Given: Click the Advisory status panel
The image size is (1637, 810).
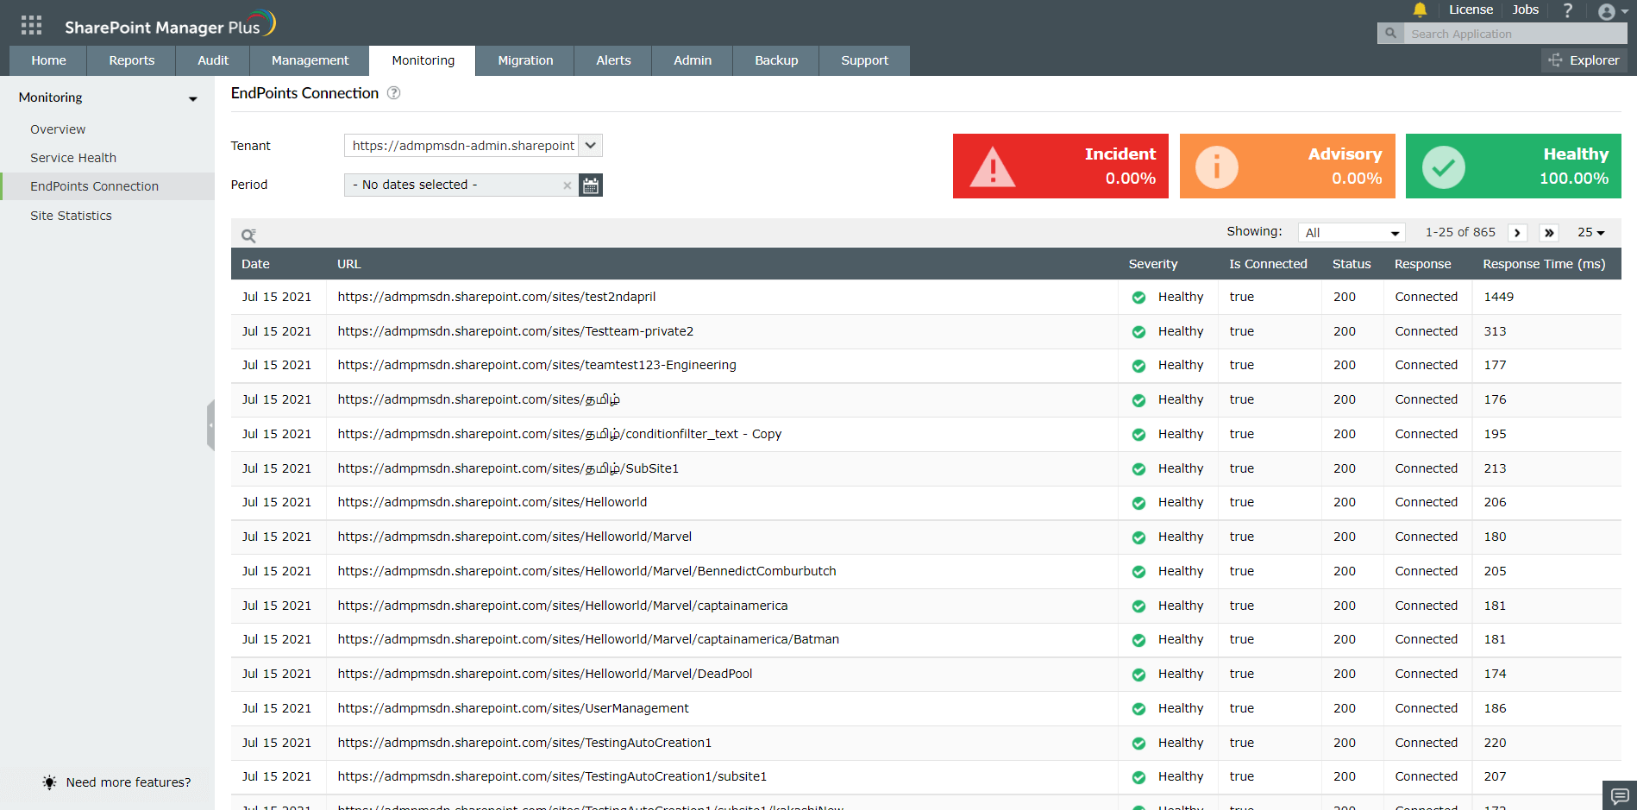Looking at the screenshot, I should pos(1287,166).
